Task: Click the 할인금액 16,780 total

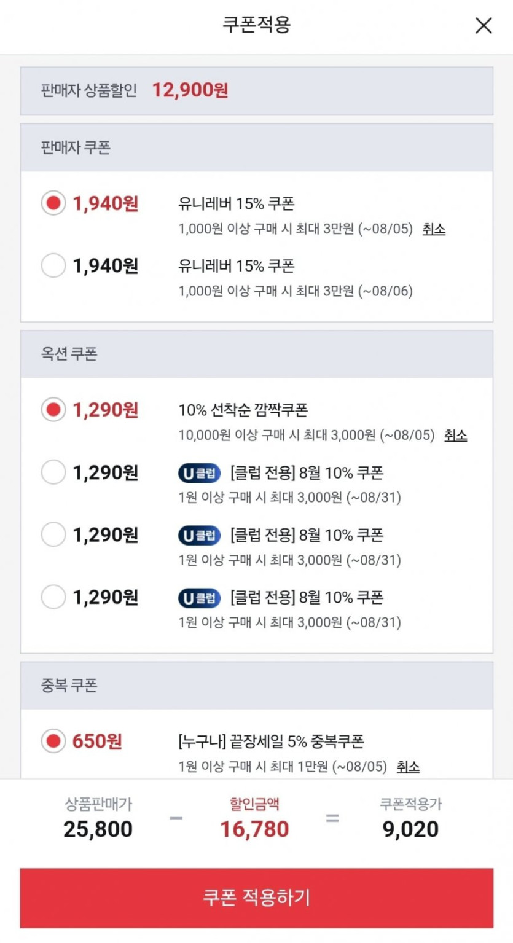Action: (254, 829)
